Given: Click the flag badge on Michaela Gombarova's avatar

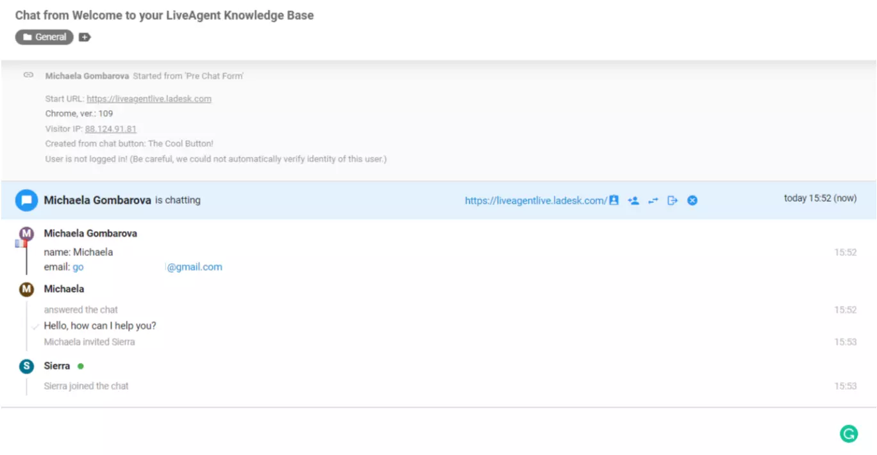Looking at the screenshot, I should point(21,244).
